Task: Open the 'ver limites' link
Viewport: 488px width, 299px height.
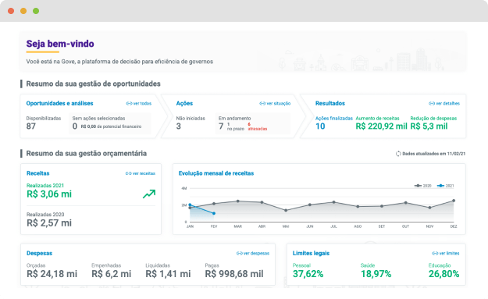Action: click(x=446, y=254)
